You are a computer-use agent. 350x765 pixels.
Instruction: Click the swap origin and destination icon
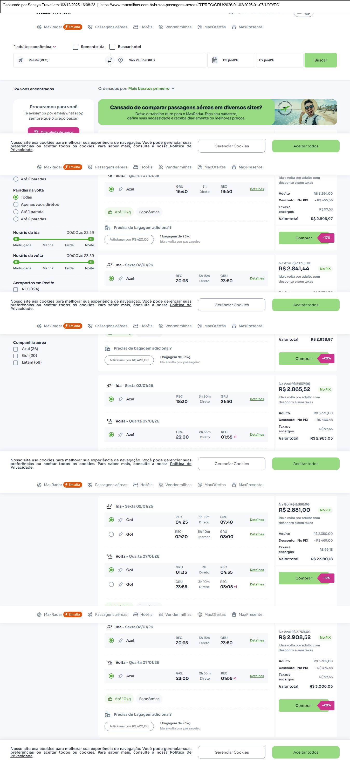[x=109, y=60]
